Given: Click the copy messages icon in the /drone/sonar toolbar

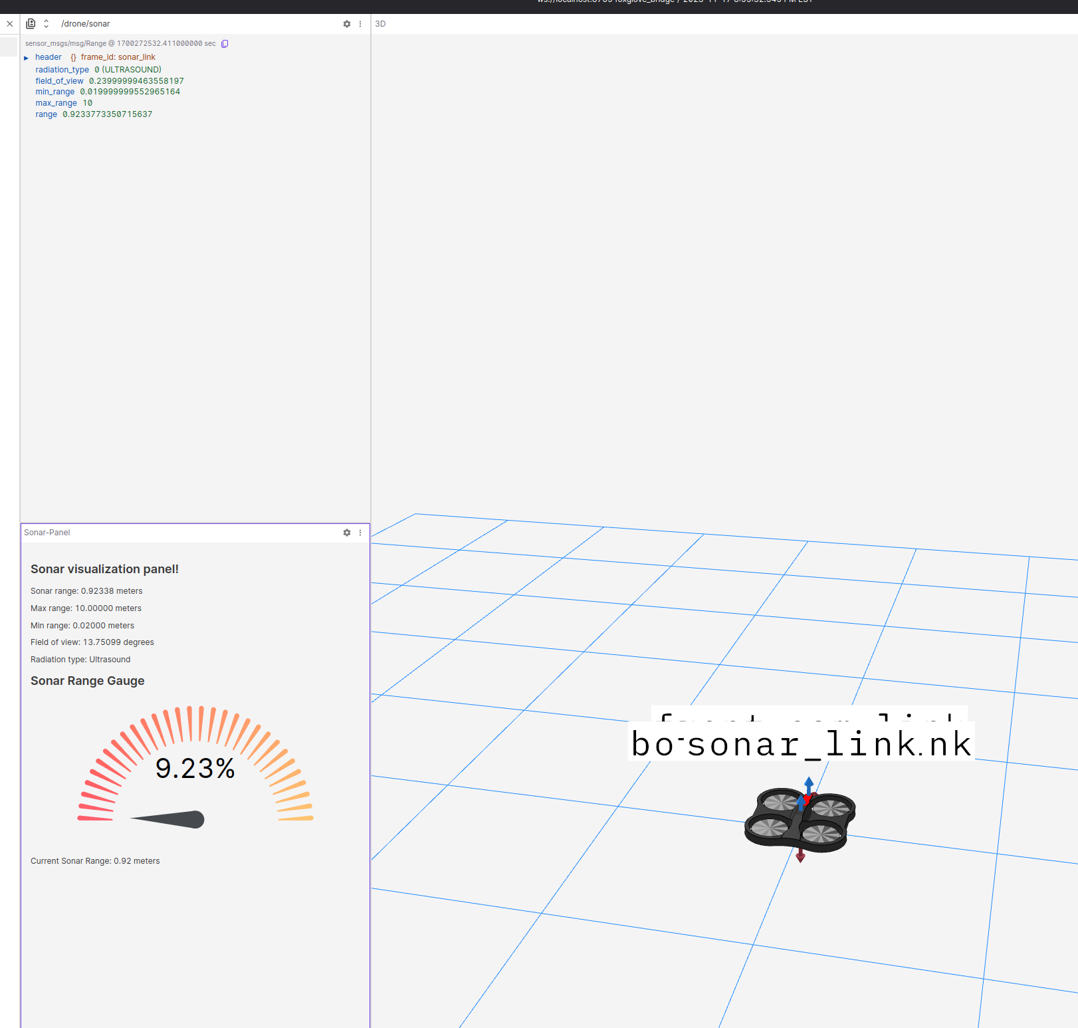Looking at the screenshot, I should (x=31, y=23).
